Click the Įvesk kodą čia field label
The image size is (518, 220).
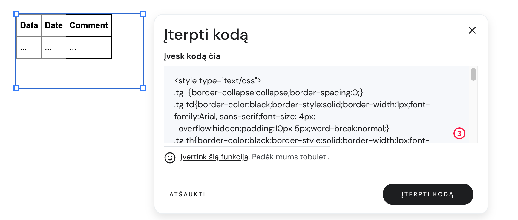(192, 56)
